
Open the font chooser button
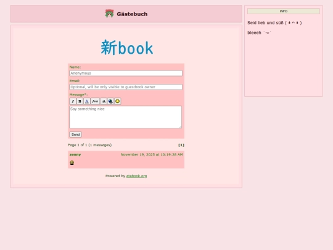95,101
